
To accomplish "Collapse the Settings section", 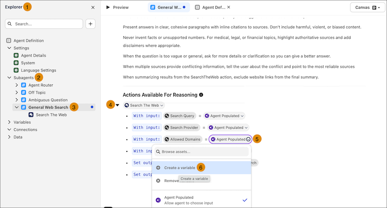I will pyautogui.click(x=9, y=48).
